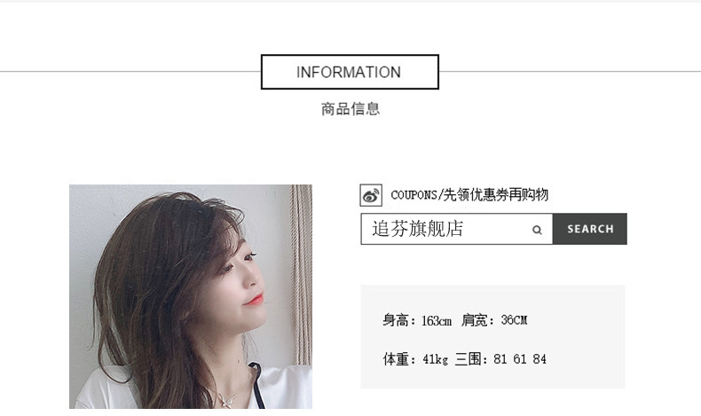
Task: Select the INFORMATION heading box
Action: tap(350, 72)
